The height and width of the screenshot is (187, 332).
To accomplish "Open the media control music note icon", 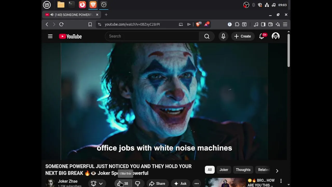I will (x=256, y=24).
